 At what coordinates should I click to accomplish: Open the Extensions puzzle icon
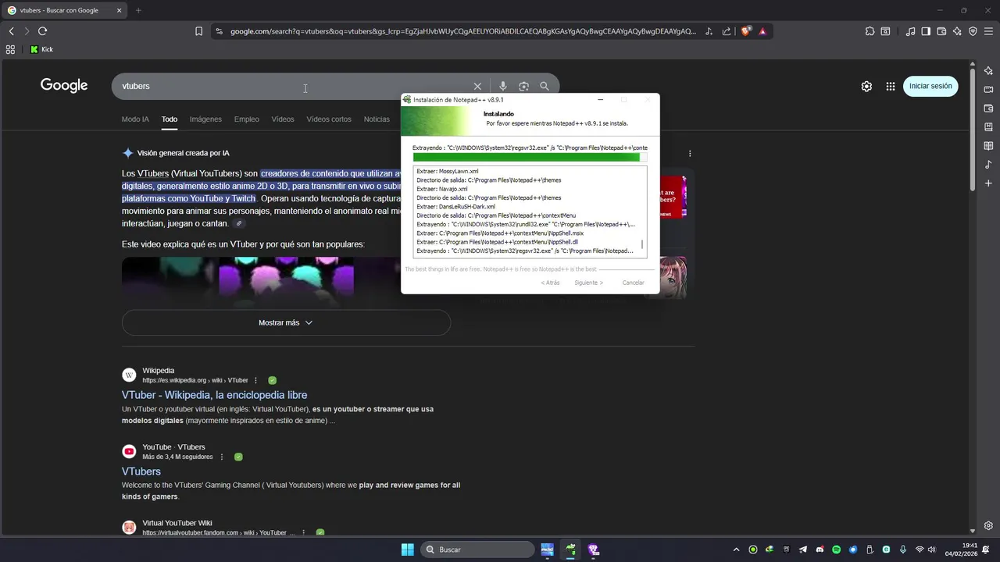coord(870,31)
